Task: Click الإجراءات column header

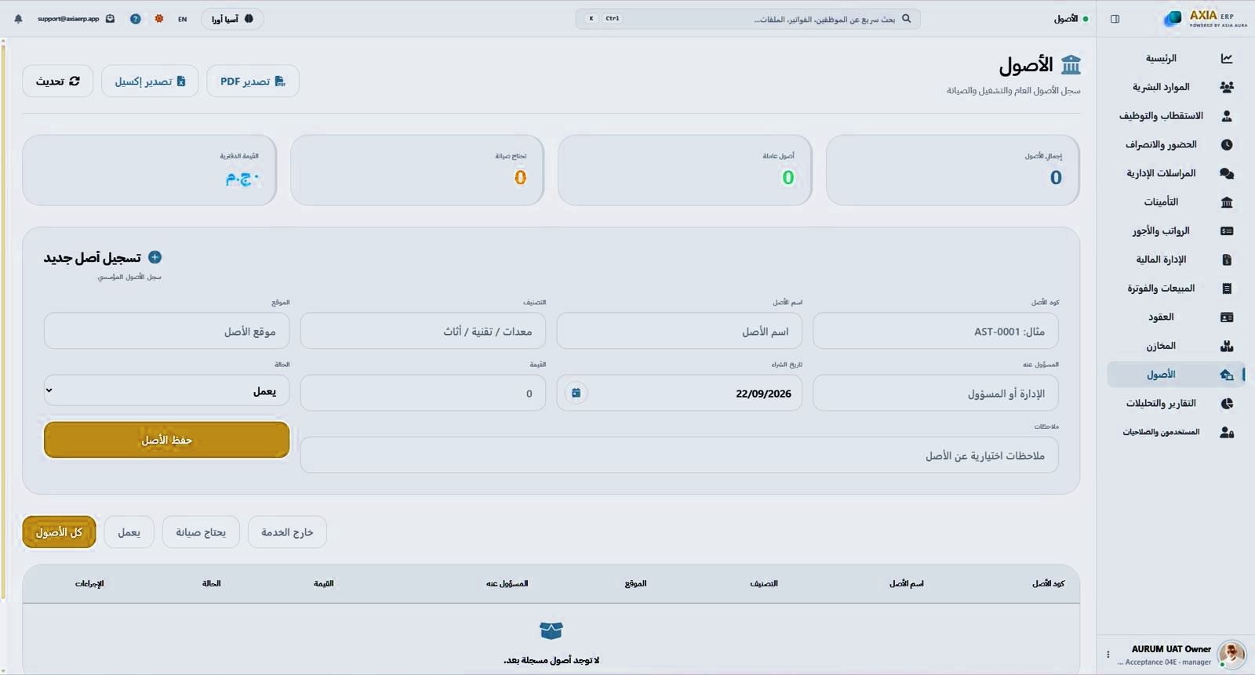Action: point(89,583)
